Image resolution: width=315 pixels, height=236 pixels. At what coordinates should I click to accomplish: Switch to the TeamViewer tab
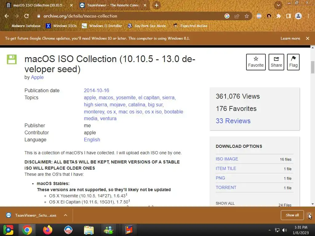point(114,5)
